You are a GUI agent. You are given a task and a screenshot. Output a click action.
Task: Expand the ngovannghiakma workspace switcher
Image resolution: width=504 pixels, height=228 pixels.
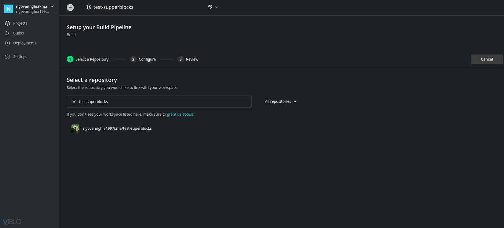click(52, 6)
